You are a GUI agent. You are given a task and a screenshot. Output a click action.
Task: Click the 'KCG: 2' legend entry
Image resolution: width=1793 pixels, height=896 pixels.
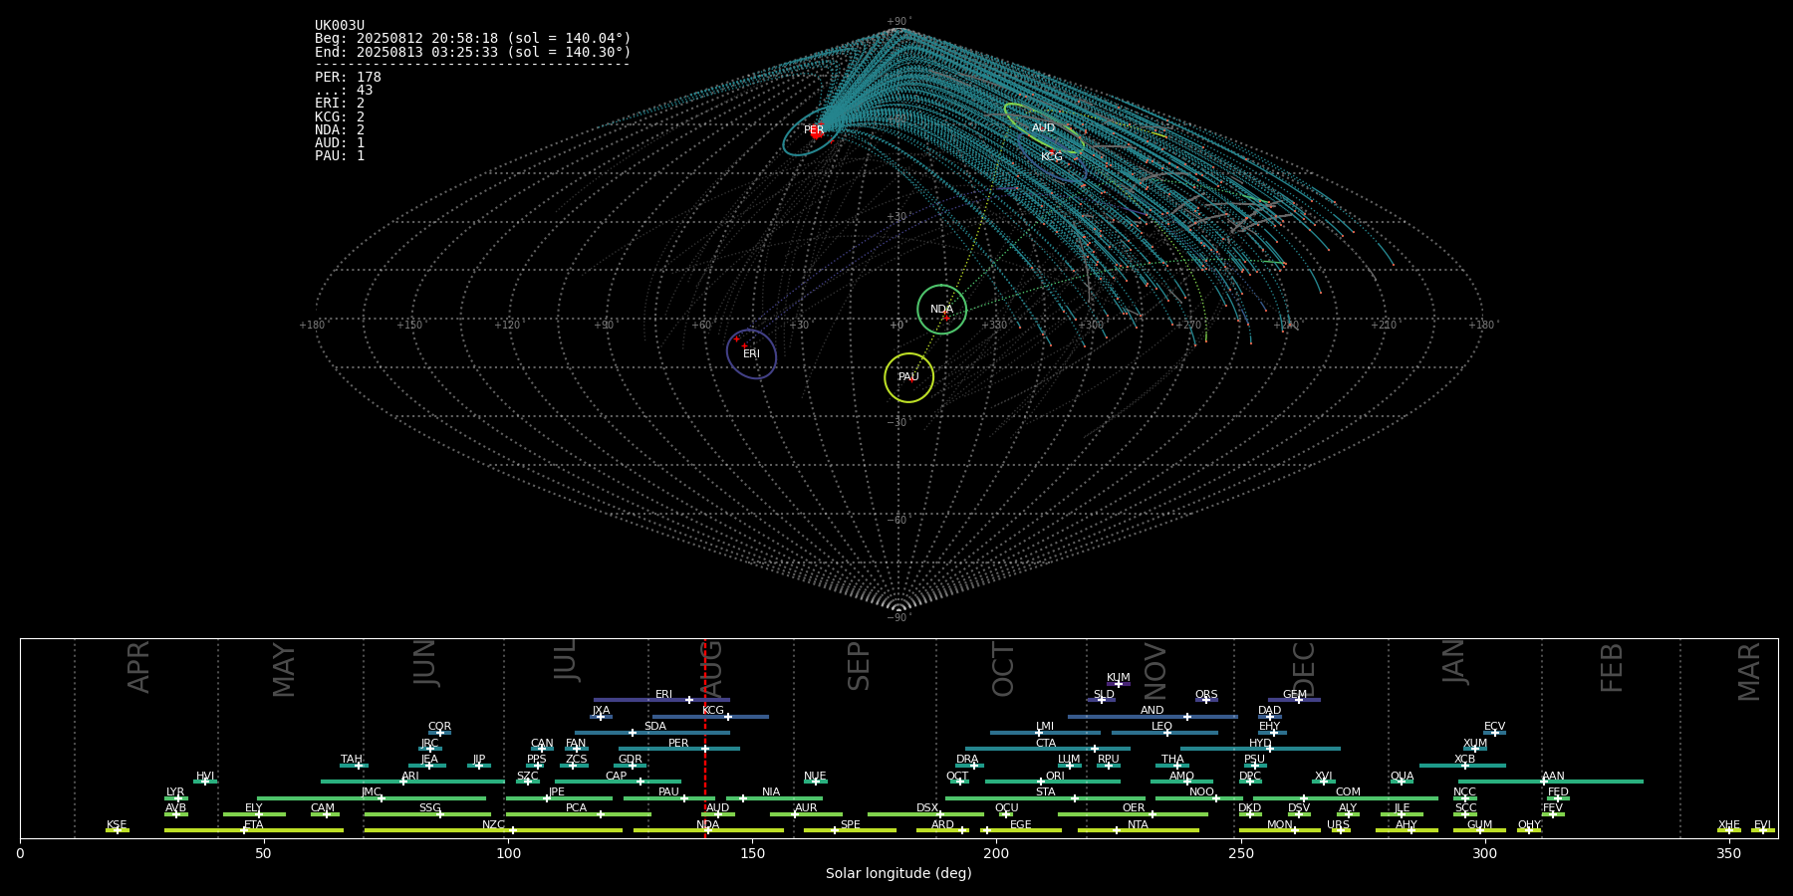tap(340, 117)
